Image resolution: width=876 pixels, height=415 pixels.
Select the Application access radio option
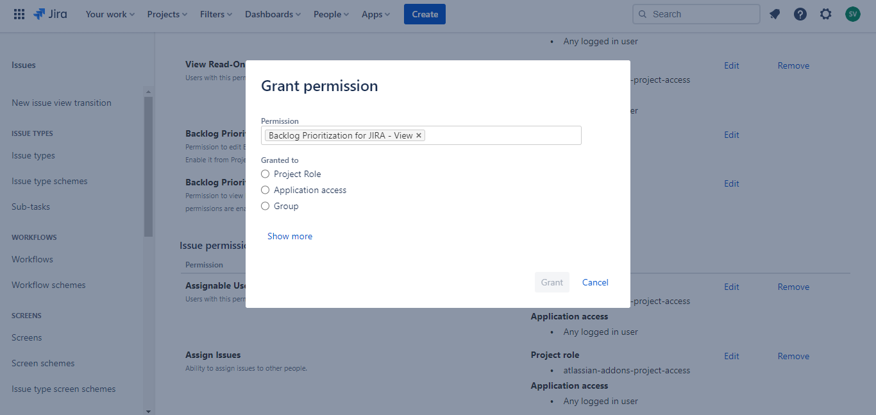coord(265,190)
